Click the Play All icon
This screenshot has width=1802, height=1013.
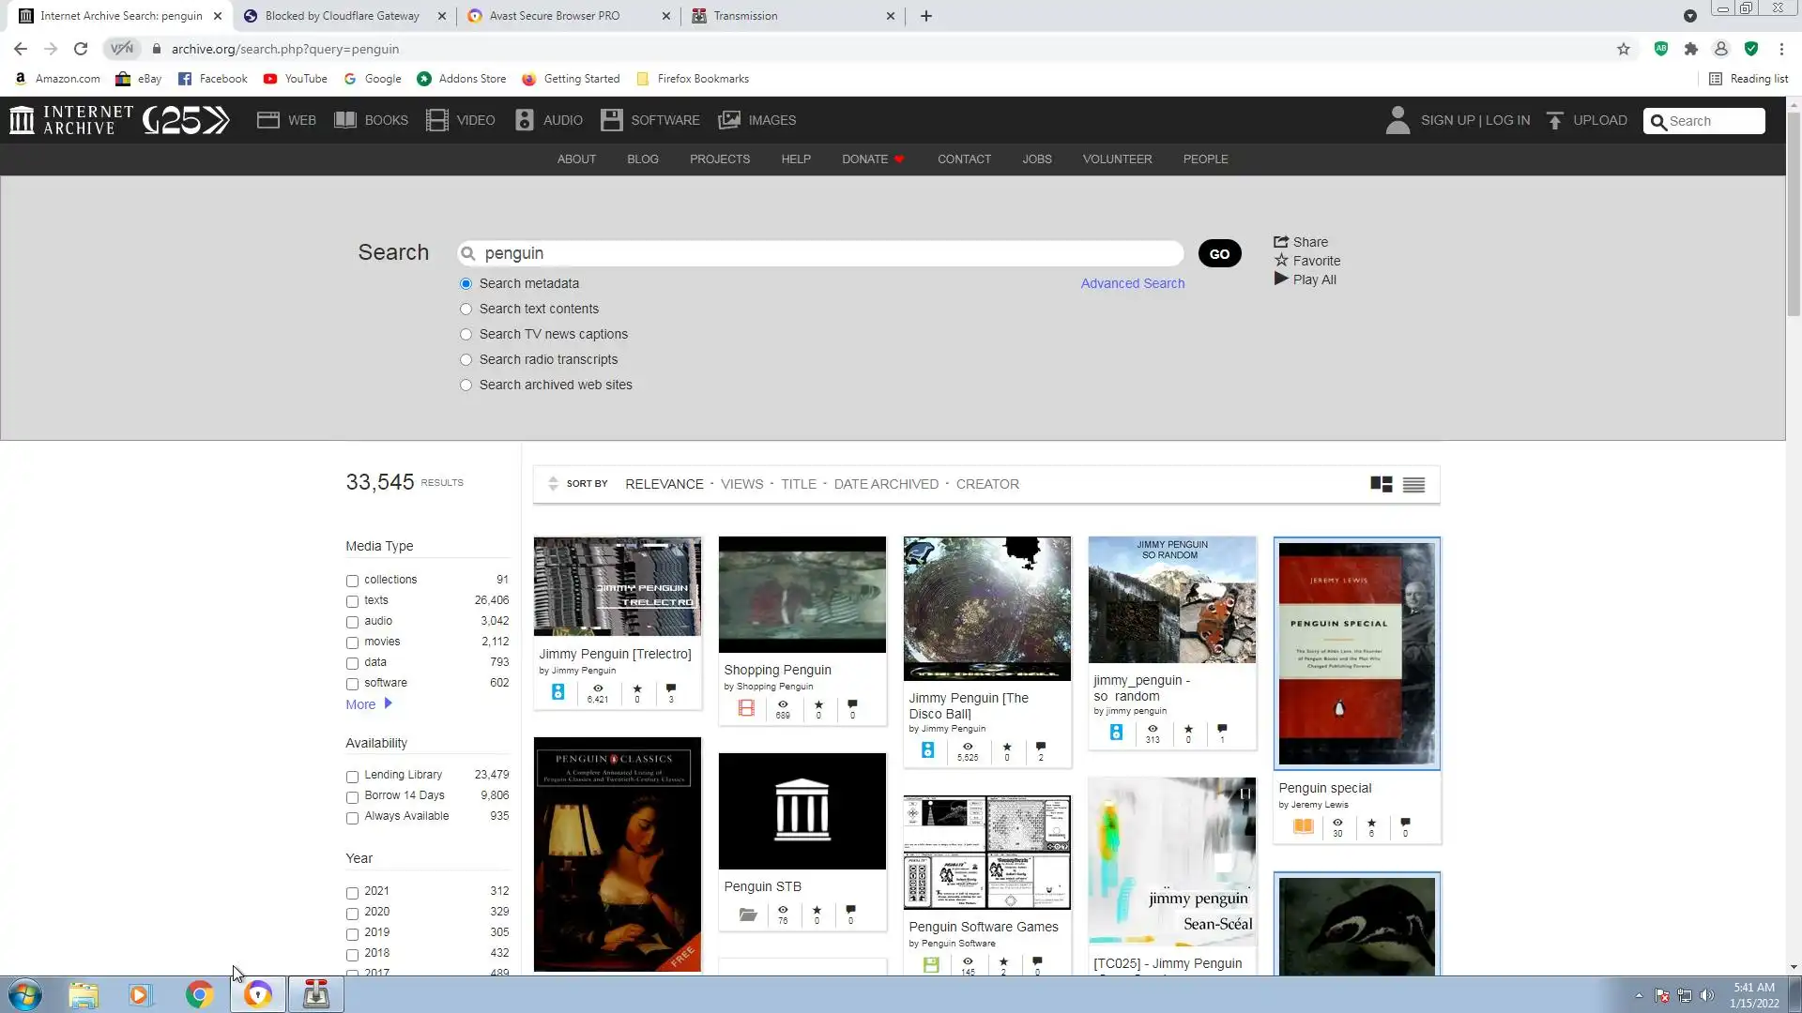(x=1281, y=279)
